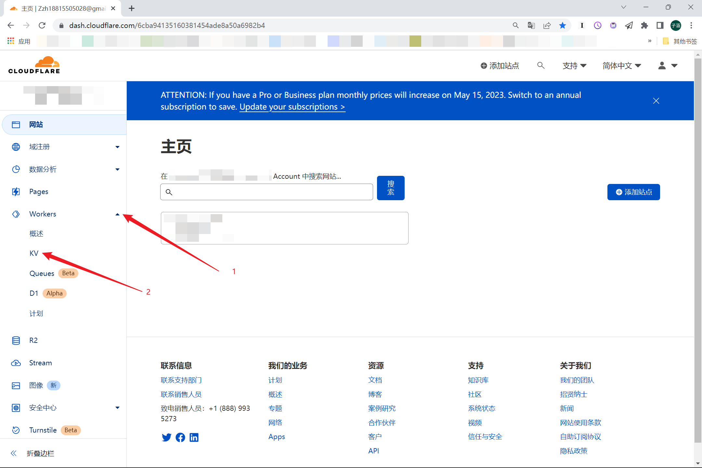Click the bookmark star icon
Image resolution: width=702 pixels, height=468 pixels.
[x=563, y=25]
